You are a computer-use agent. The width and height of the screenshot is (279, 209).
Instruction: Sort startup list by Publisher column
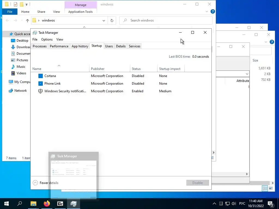click(x=110, y=69)
